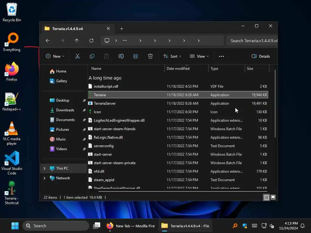Refresh the folder view
The width and height of the screenshot is (311, 233).
click(91, 41)
